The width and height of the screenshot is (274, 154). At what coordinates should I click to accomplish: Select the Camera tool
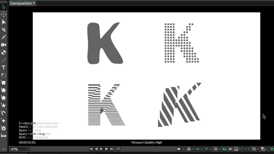point(3,45)
